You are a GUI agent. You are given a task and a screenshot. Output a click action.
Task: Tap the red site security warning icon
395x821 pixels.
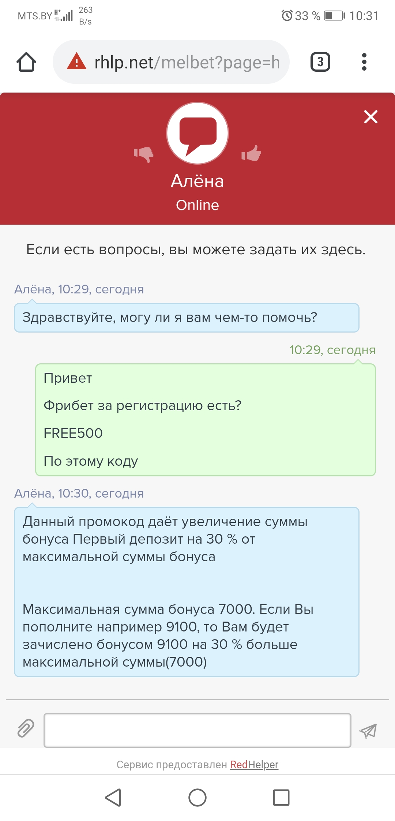[76, 62]
